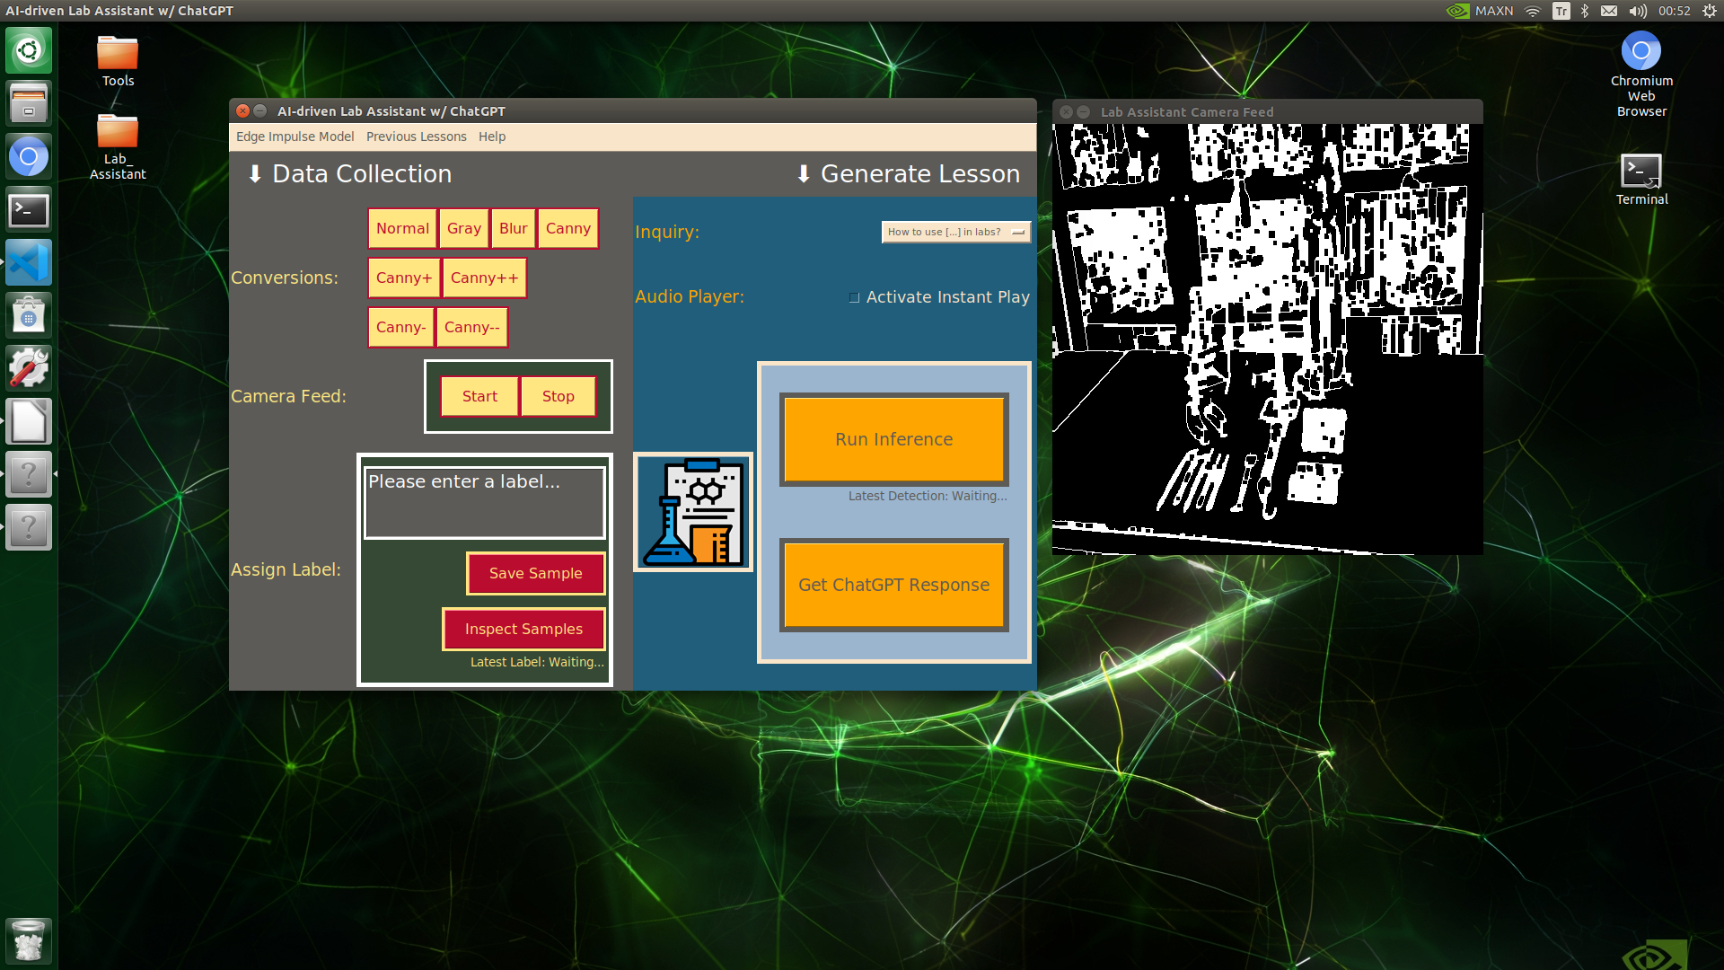Open the Tools desktop folder

[x=118, y=61]
